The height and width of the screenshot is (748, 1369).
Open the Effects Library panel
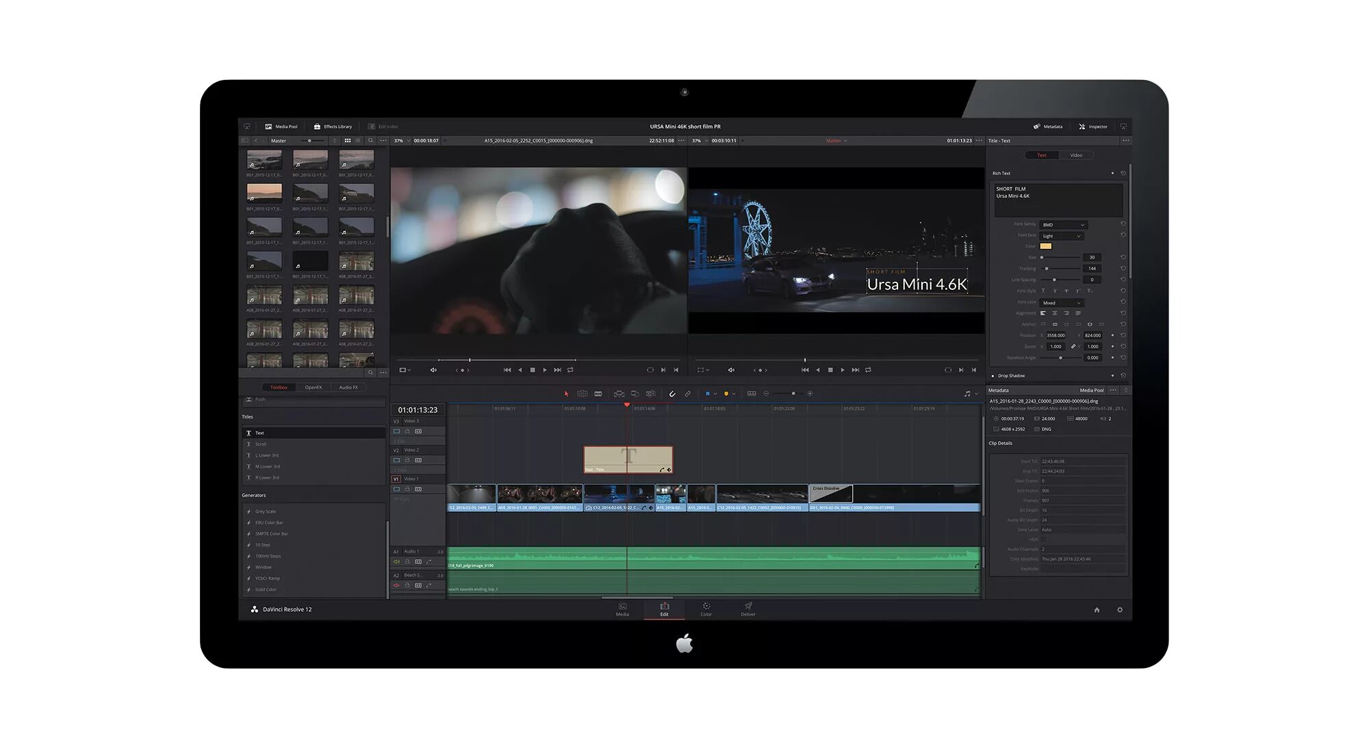(333, 126)
